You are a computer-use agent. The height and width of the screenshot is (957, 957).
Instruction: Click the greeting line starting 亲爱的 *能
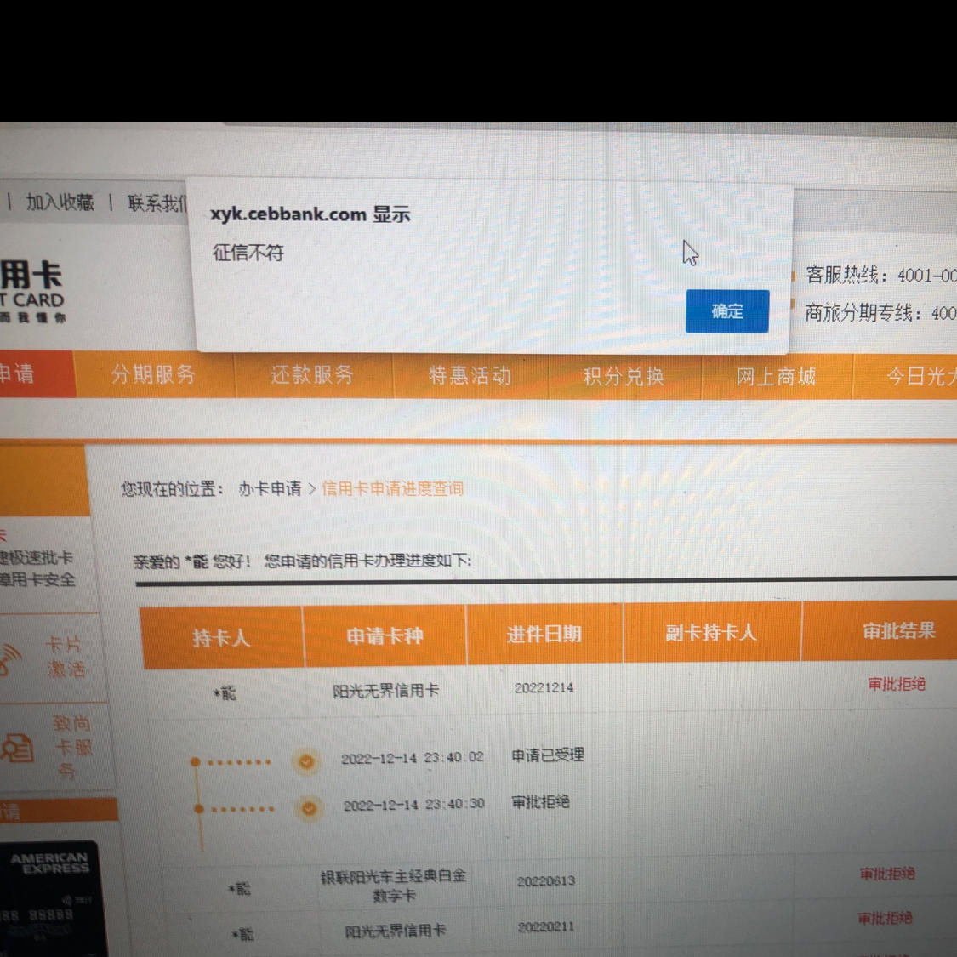point(302,561)
